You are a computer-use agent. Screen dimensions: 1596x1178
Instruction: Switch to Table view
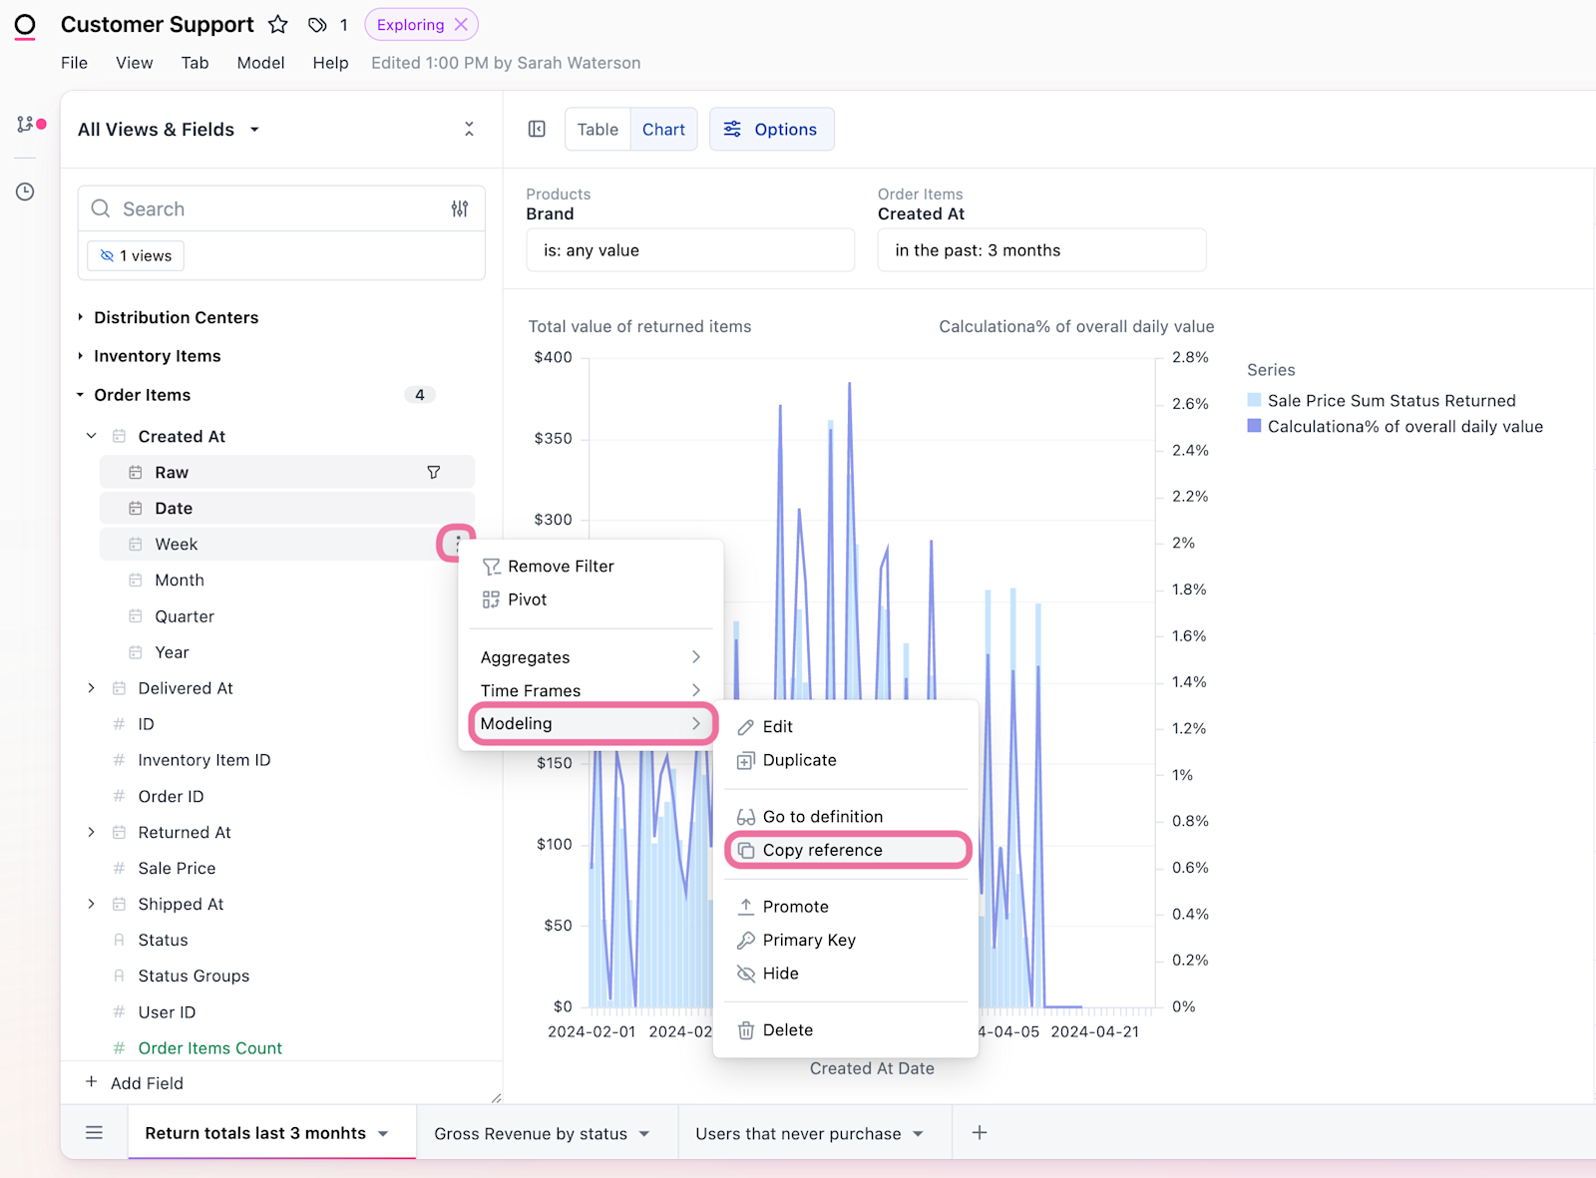[598, 130]
